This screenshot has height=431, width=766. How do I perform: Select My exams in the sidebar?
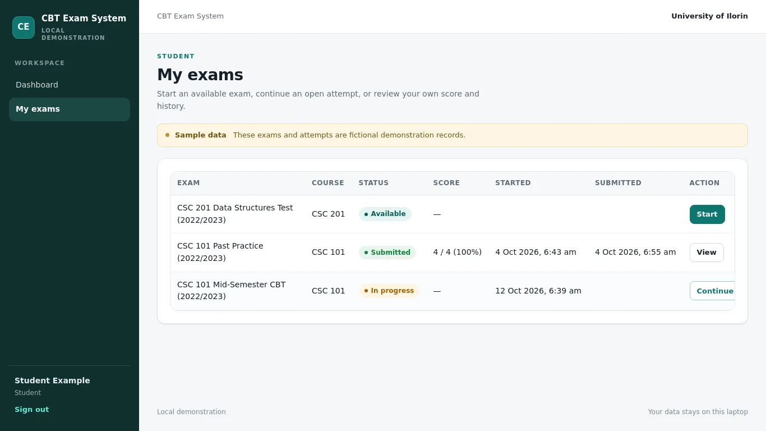coord(70,109)
